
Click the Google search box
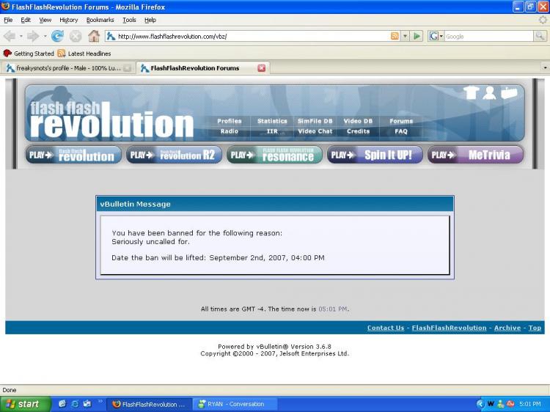coord(488,36)
